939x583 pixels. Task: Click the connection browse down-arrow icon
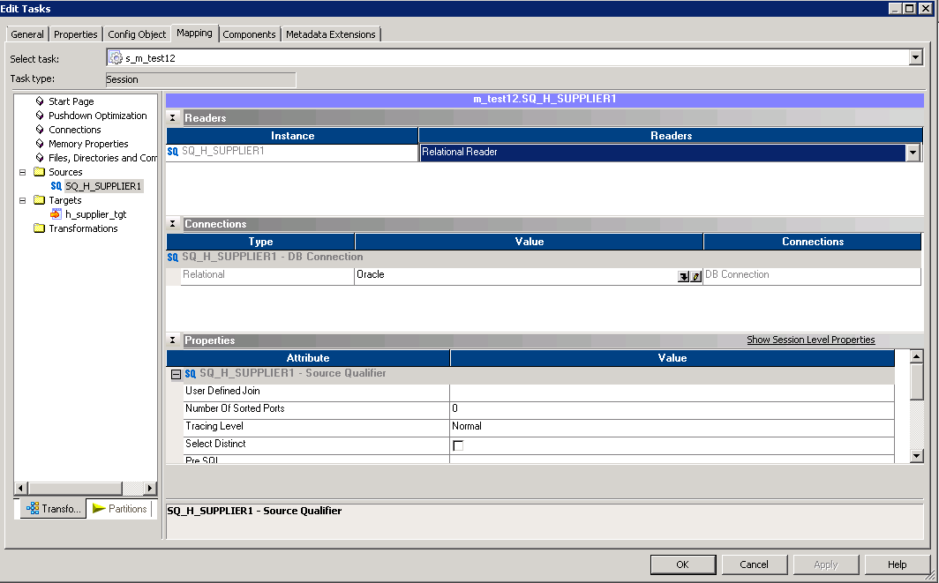tap(683, 276)
